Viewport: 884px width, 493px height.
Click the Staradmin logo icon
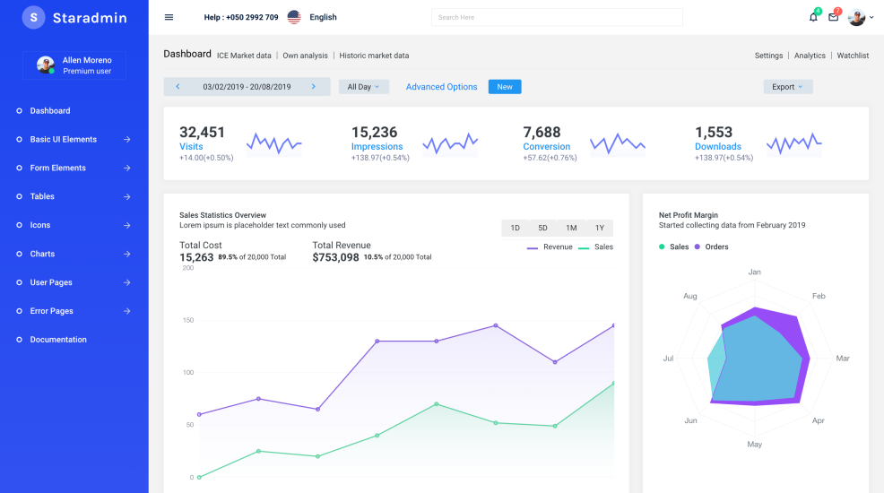point(33,17)
